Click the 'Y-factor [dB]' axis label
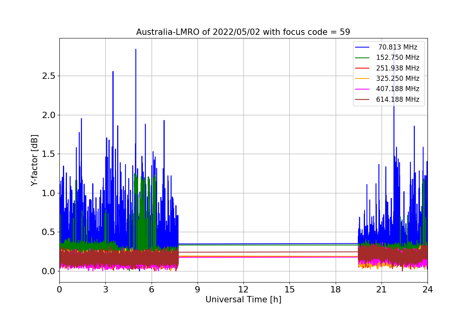 35,160
